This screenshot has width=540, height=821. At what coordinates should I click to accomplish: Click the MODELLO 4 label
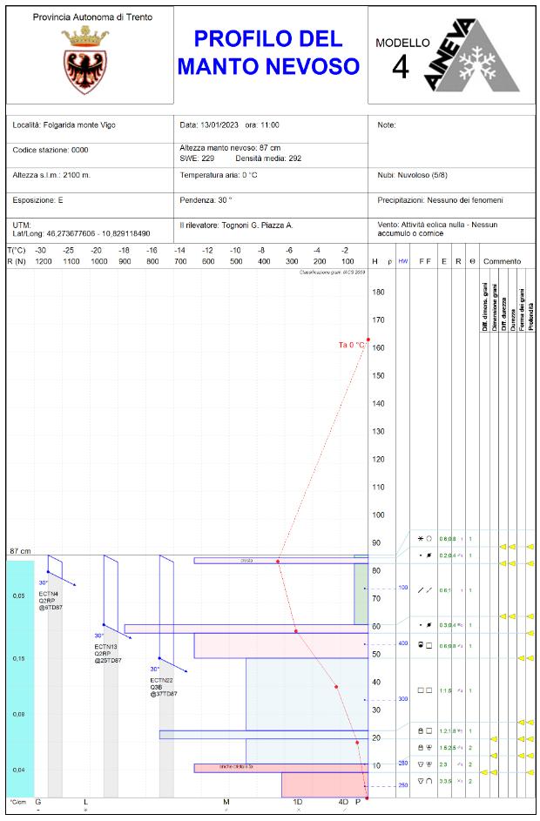(402, 58)
